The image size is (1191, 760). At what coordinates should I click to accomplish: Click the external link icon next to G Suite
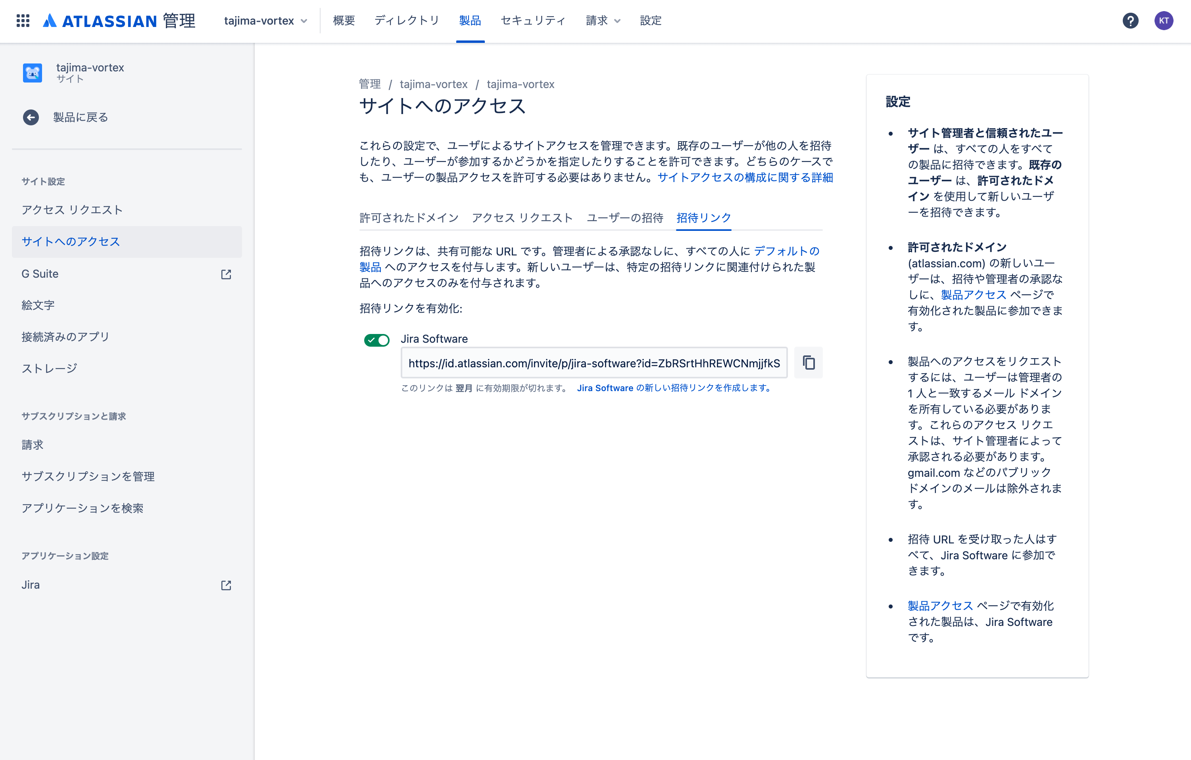tap(226, 274)
